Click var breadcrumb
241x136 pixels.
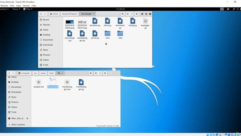click(x=35, y=73)
